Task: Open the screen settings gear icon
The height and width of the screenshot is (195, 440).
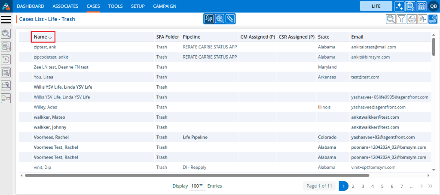Action: tap(433, 19)
